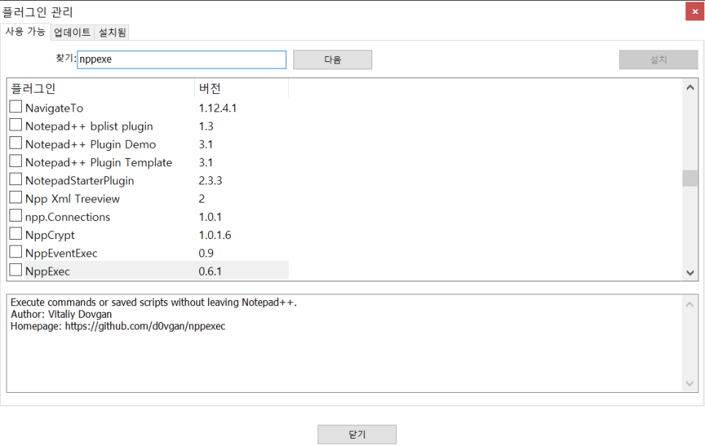Click version 0.9 cell

coord(206,254)
